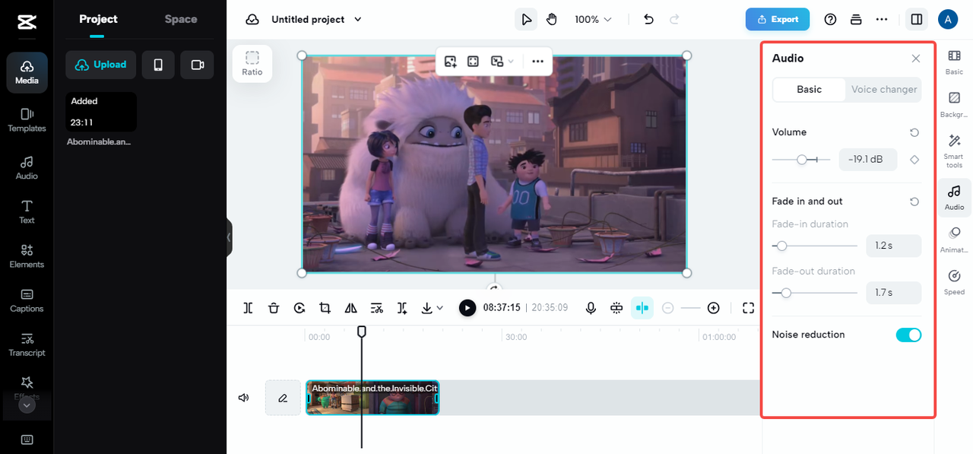The height and width of the screenshot is (454, 973).
Task: Play the video preview
Action: click(467, 308)
